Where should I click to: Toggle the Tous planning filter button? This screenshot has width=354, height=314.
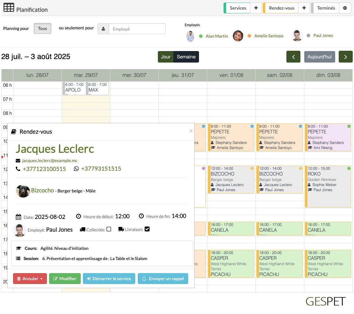pos(42,28)
